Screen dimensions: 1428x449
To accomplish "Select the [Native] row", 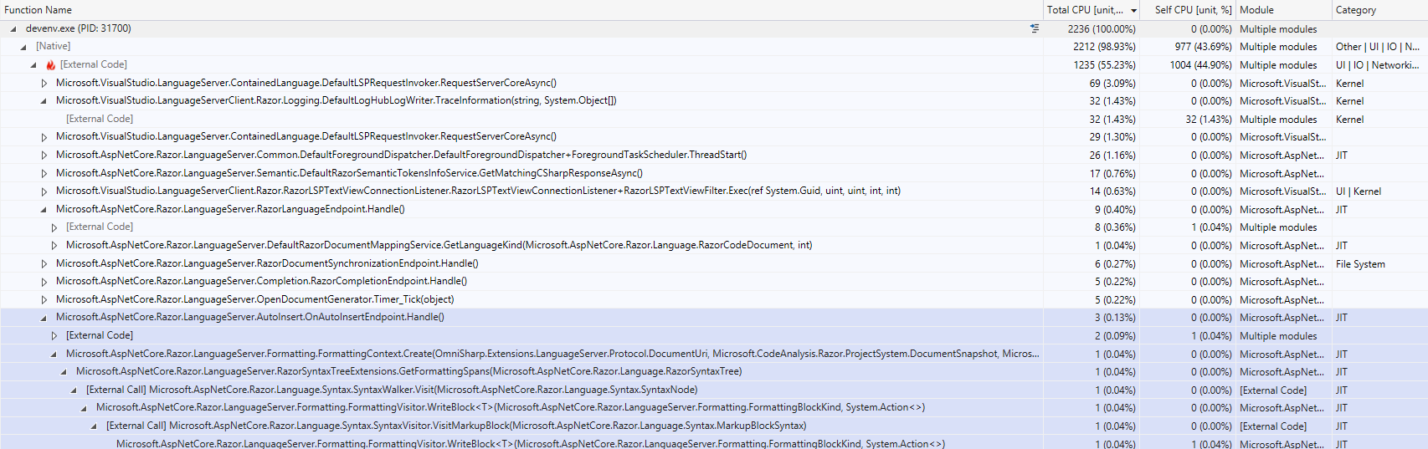I will tap(714, 47).
